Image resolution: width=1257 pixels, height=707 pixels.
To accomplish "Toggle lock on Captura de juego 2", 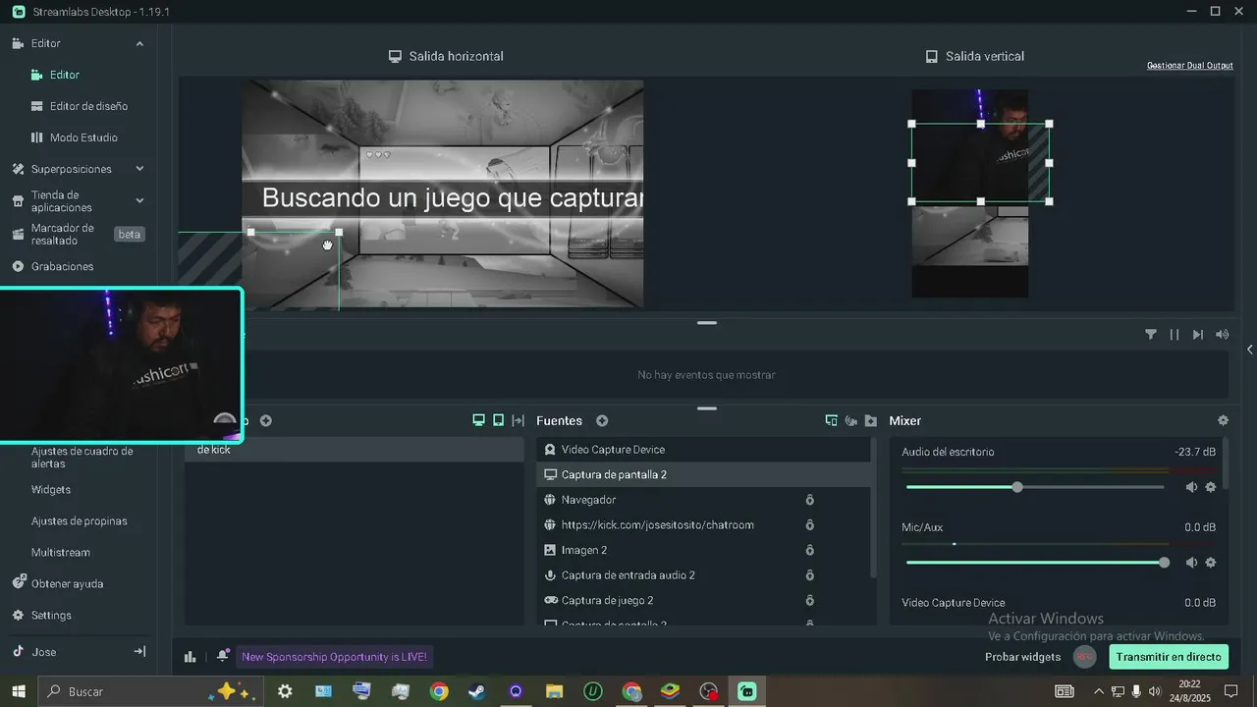I will click(809, 600).
